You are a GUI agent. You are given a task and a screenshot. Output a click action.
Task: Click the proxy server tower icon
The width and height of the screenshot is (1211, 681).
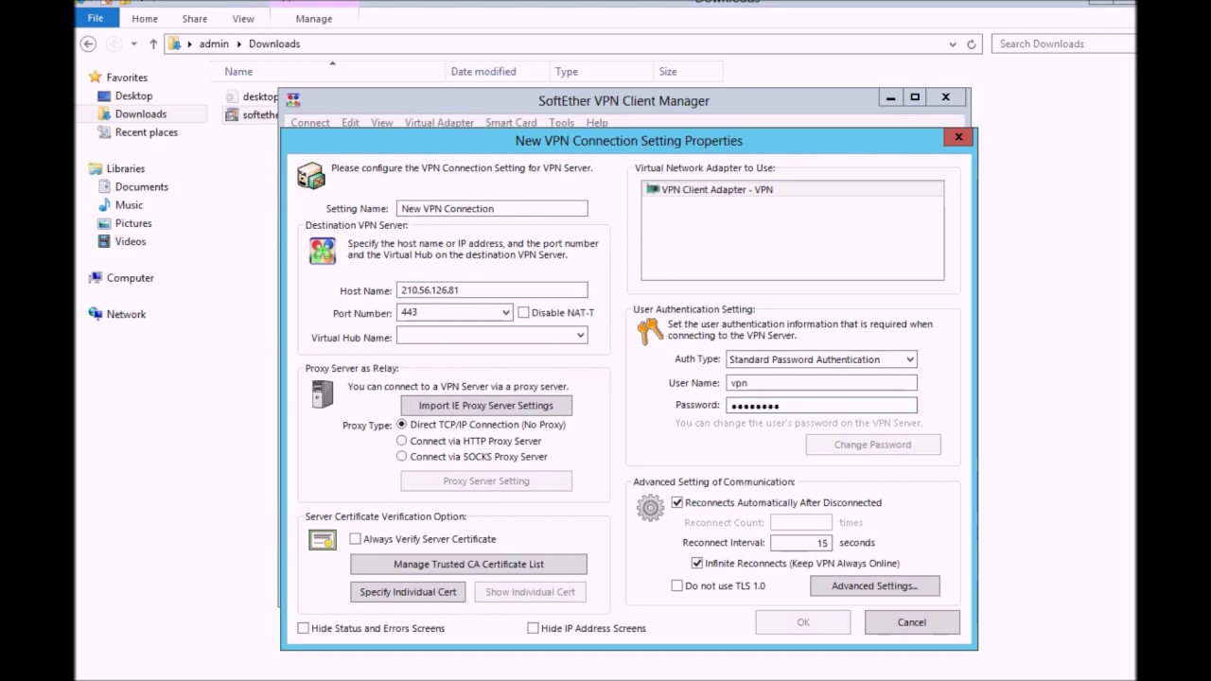(x=323, y=393)
